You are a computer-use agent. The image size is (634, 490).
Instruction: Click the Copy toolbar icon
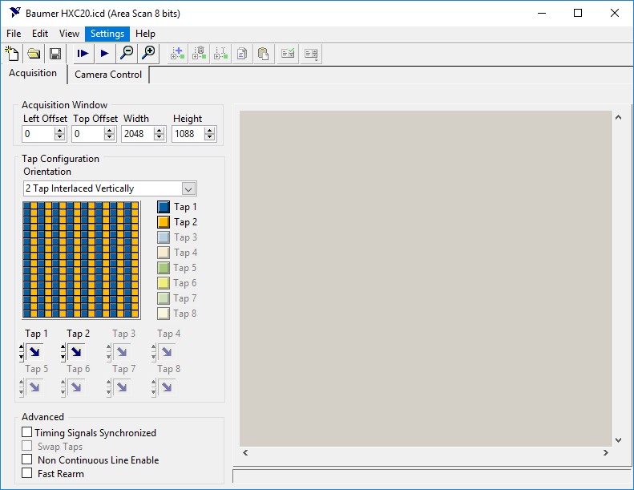[242, 54]
